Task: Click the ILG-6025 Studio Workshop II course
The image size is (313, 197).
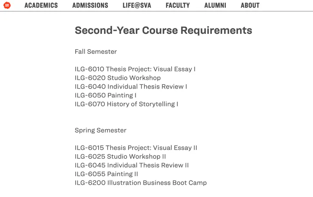Action: [x=120, y=156]
